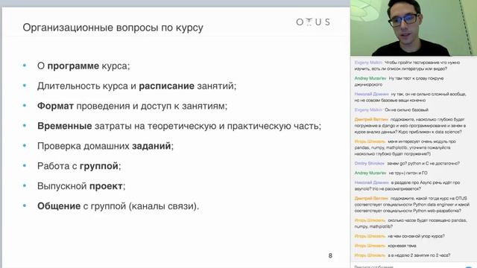The width and height of the screenshot is (477, 268).
Task: Click the message "Он не сильно базовый"
Action: click(391, 110)
